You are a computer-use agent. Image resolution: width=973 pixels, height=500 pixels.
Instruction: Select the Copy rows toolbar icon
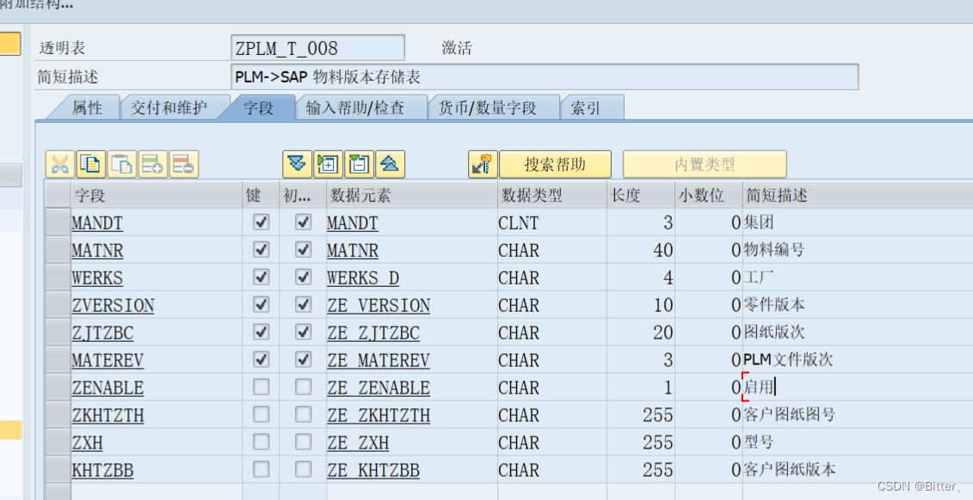pyautogui.click(x=90, y=163)
